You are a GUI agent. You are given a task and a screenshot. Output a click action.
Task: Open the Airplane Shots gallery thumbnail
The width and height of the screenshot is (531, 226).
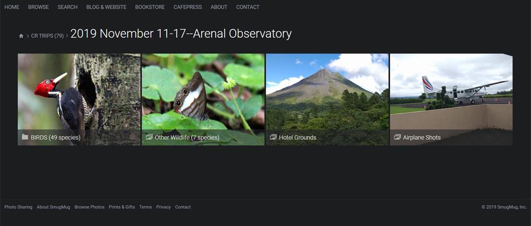[451, 99]
